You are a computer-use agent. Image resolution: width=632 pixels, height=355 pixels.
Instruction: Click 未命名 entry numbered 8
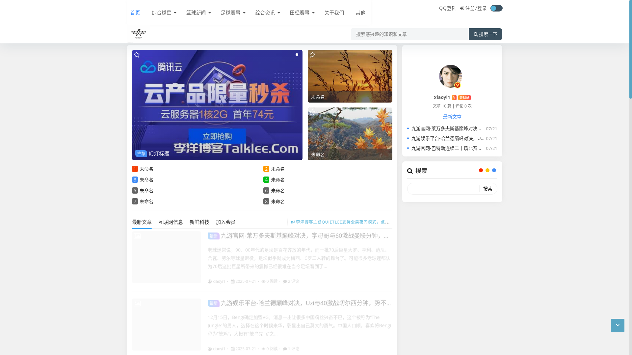coord(278,202)
